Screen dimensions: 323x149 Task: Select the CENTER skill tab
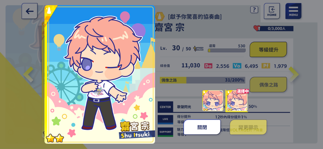tap(165, 107)
